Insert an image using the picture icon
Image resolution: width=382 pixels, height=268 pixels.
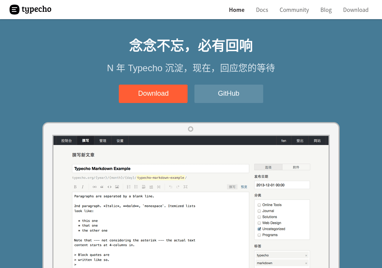coord(117,187)
